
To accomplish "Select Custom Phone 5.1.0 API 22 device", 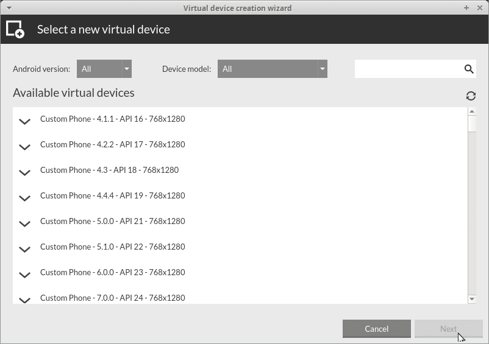I will [113, 247].
